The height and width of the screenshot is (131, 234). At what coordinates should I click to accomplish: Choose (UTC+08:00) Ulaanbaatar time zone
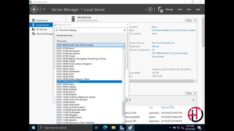90,71
